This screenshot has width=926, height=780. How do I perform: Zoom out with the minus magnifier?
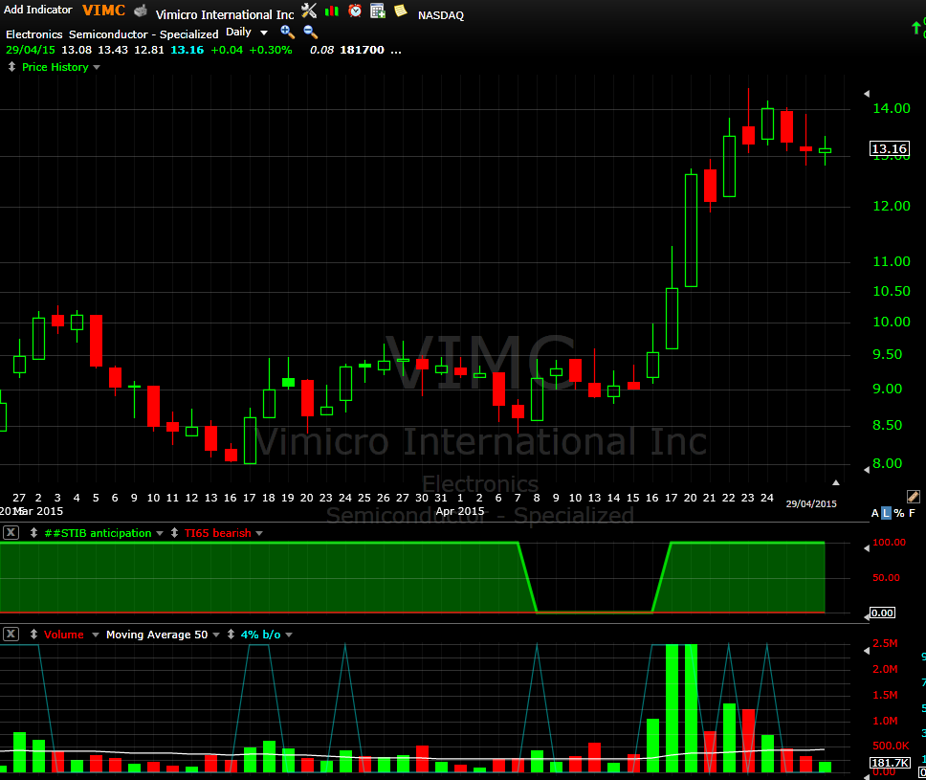click(310, 32)
